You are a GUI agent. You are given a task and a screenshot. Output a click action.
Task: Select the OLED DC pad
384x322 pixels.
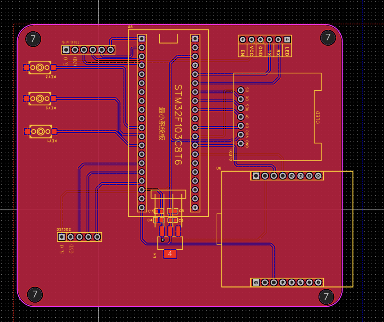tap(241, 99)
